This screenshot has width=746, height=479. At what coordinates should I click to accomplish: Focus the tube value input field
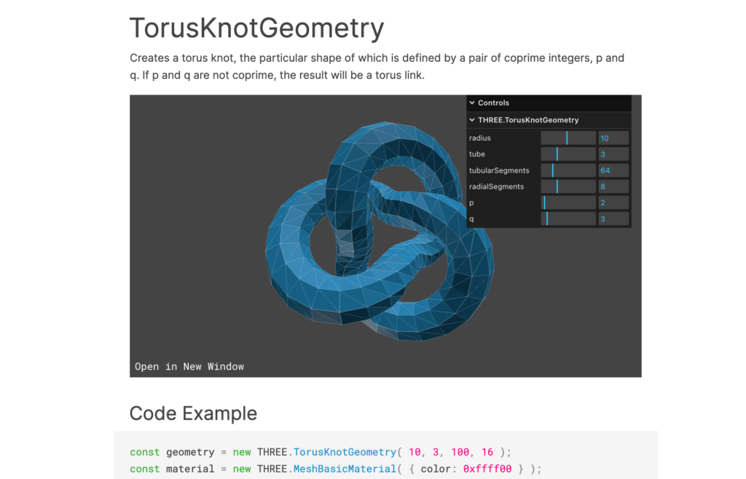click(x=613, y=154)
